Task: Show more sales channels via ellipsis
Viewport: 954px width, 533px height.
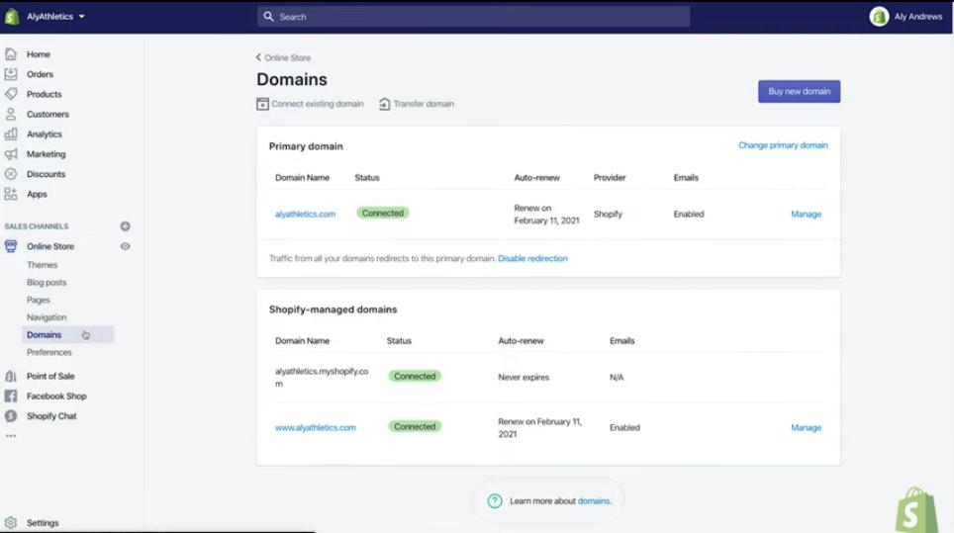Action: (10, 436)
